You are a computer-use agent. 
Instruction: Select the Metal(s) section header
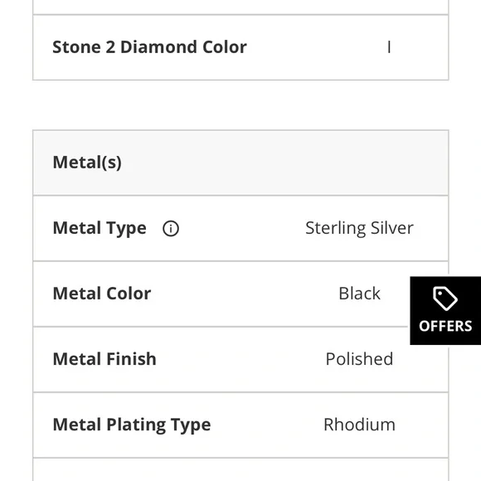240,163
